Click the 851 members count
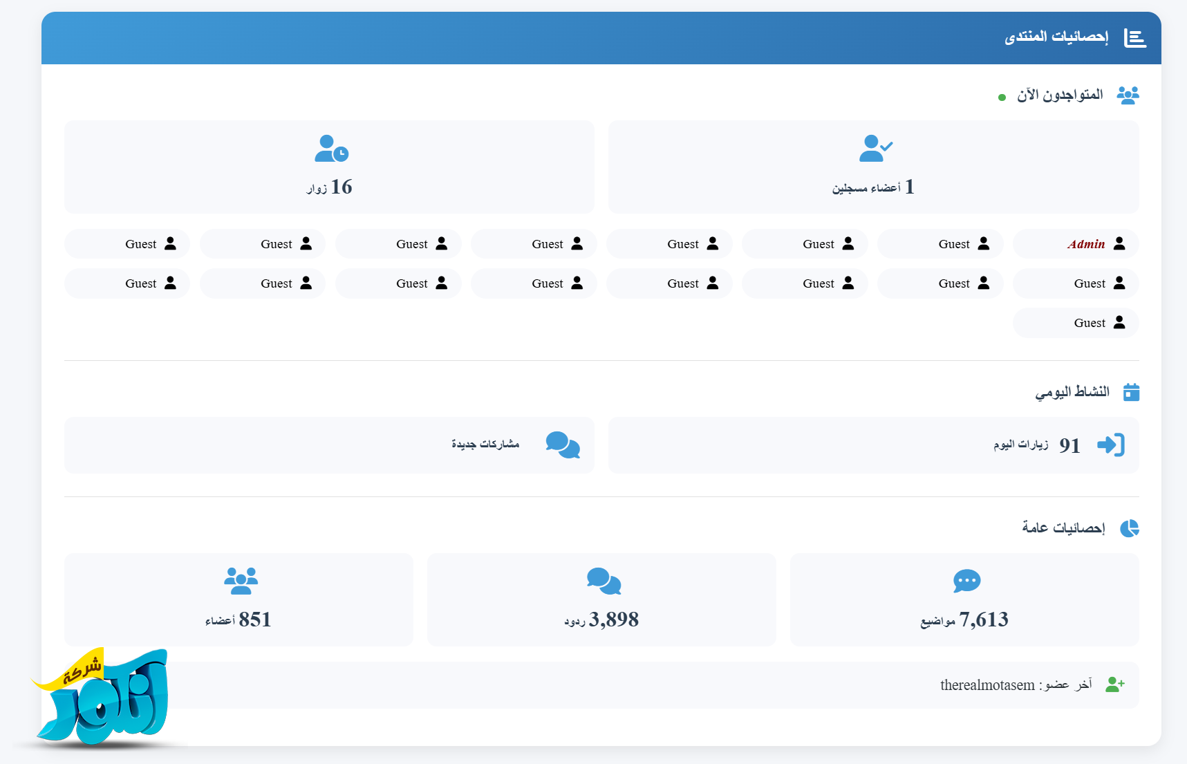The height and width of the screenshot is (764, 1187). [x=254, y=619]
